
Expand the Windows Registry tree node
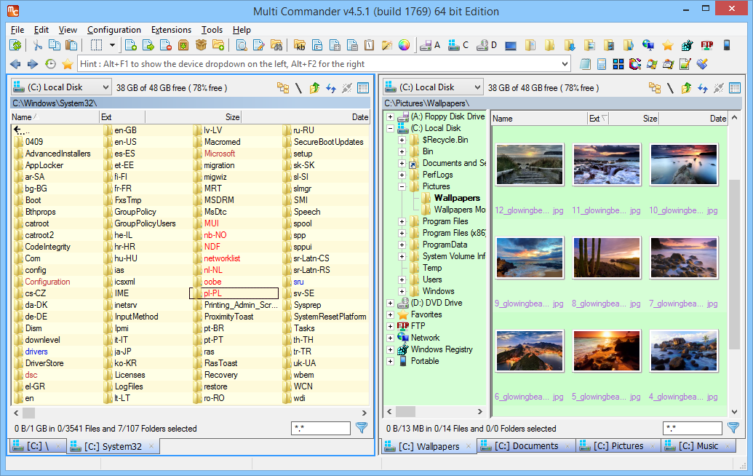pos(391,349)
